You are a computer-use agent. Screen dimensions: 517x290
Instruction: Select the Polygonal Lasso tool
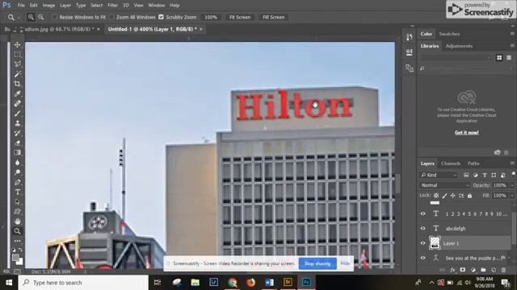pos(18,64)
